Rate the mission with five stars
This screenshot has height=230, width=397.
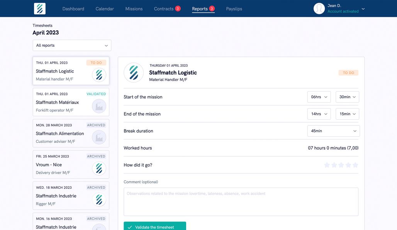pyautogui.click(x=355, y=165)
